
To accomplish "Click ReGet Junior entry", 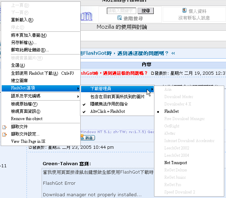I will pyautogui.click(x=189, y=177).
